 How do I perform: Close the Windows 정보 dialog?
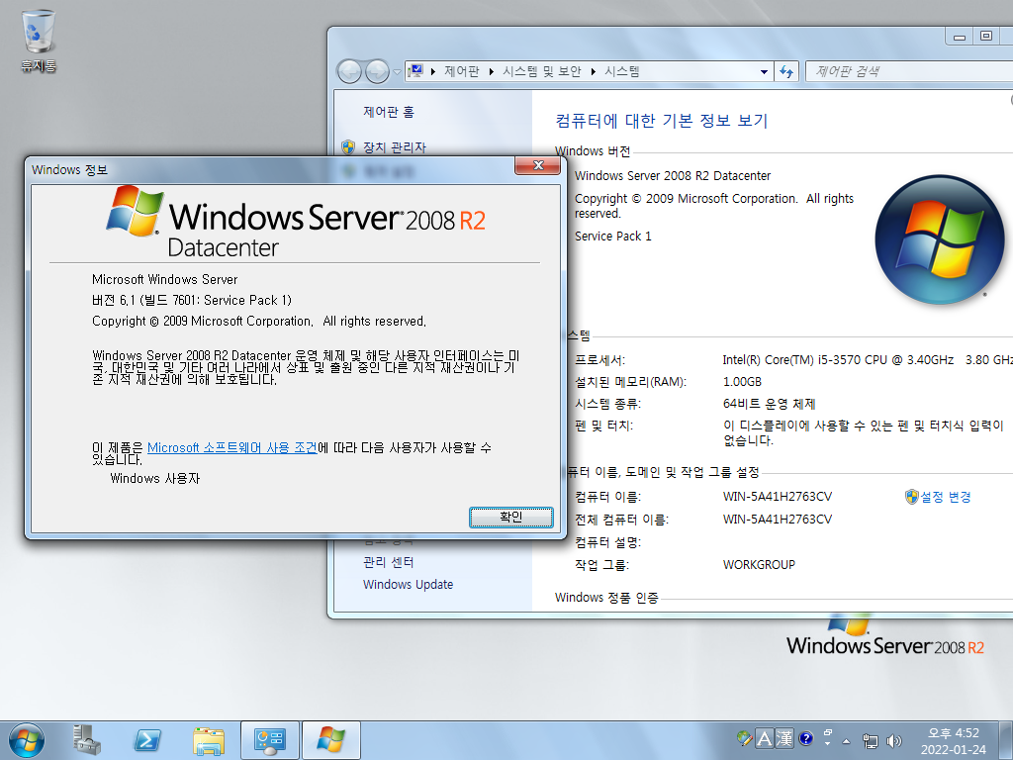pos(537,165)
